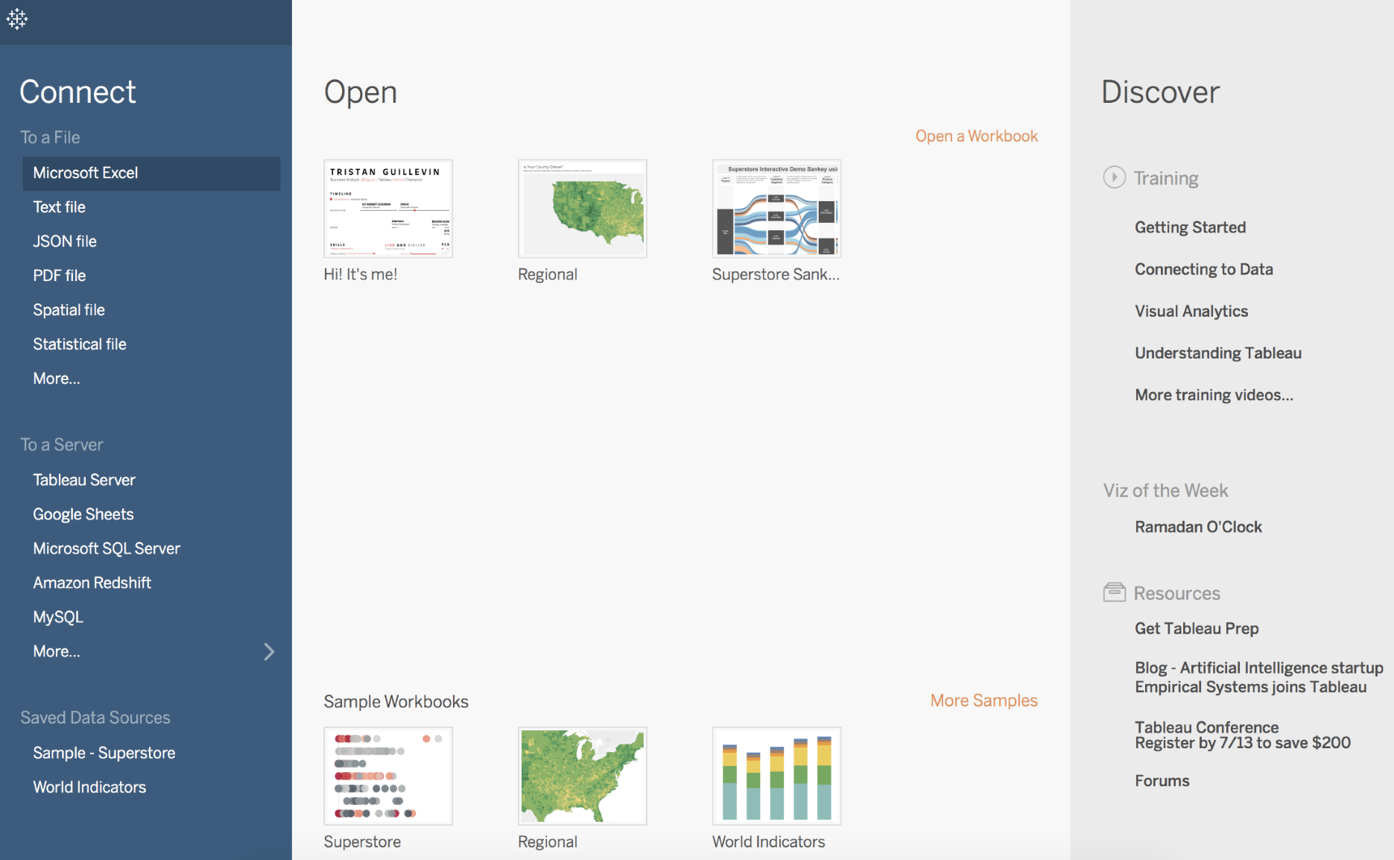Click Open a Workbook link
This screenshot has height=860, width=1394.
click(x=976, y=136)
